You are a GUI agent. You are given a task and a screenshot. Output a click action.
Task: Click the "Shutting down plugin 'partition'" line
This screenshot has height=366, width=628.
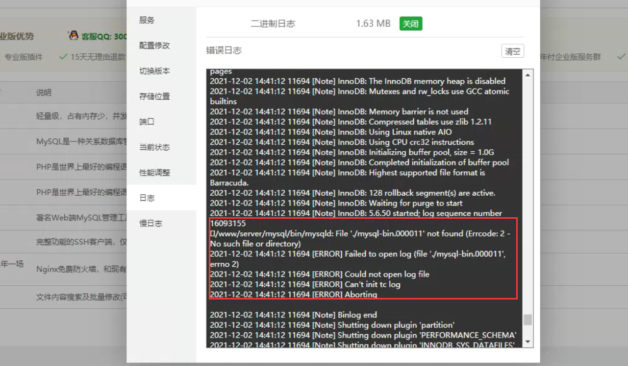tap(332, 325)
